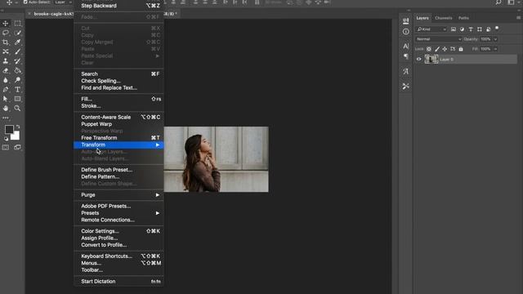523x294 pixels.
Task: Select the Hand tool
Action: [x=6, y=109]
